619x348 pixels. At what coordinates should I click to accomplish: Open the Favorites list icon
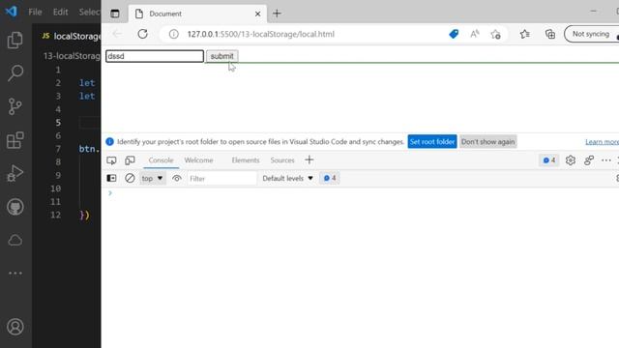point(524,34)
